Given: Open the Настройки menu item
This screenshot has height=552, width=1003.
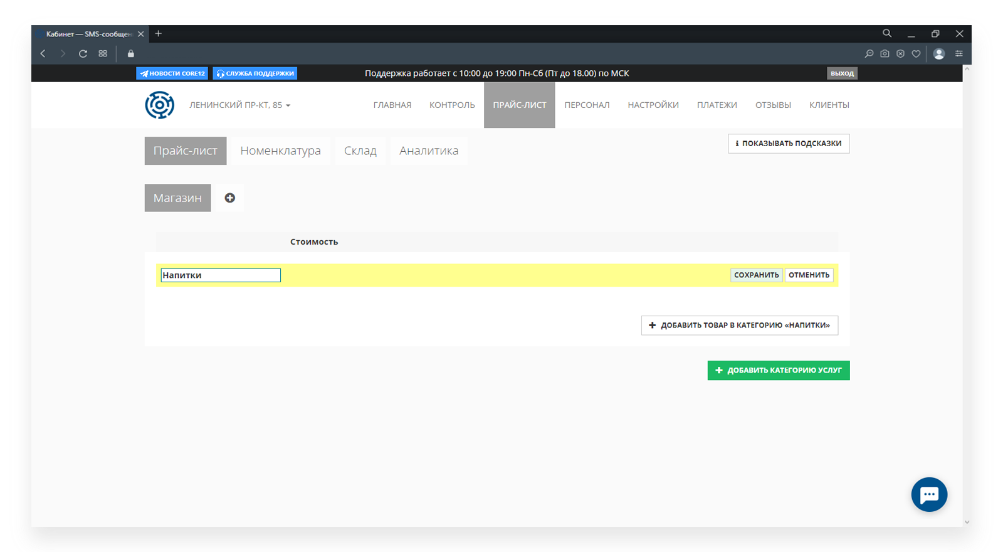Looking at the screenshot, I should coord(653,105).
